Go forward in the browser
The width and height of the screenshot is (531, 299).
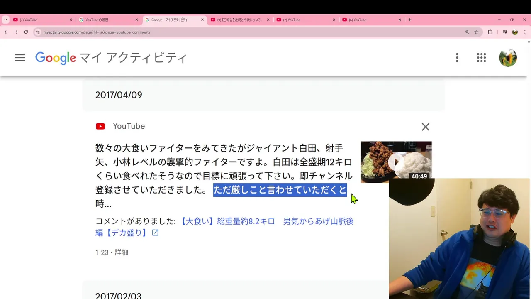(x=16, y=32)
